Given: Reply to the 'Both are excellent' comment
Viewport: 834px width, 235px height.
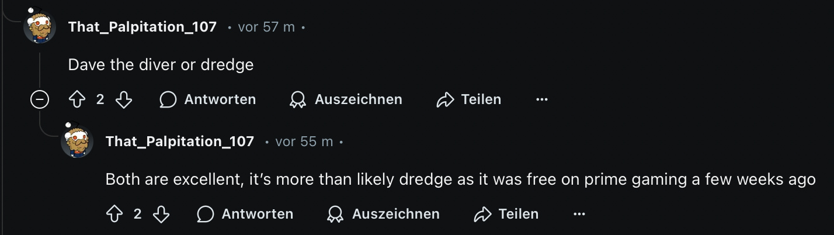Looking at the screenshot, I should point(245,215).
